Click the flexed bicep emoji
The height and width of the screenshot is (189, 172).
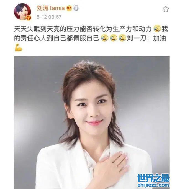tap(19, 47)
